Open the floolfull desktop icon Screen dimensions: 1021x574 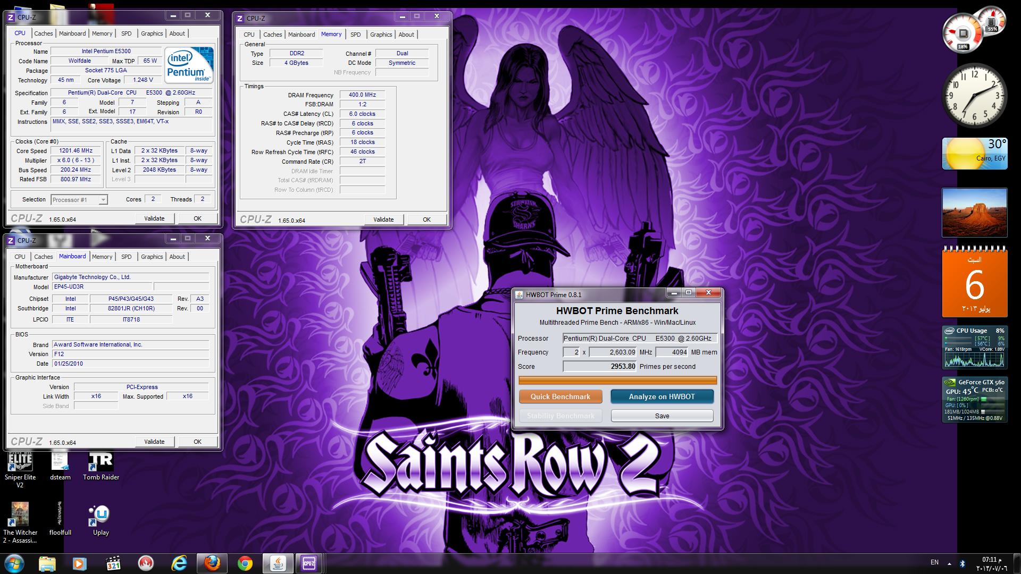(60, 519)
